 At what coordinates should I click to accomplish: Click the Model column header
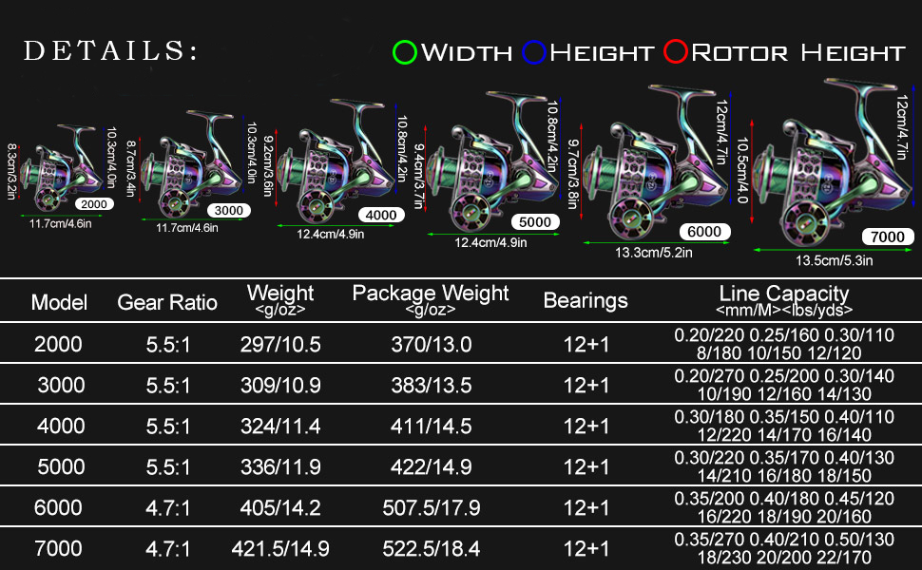[x=59, y=302]
